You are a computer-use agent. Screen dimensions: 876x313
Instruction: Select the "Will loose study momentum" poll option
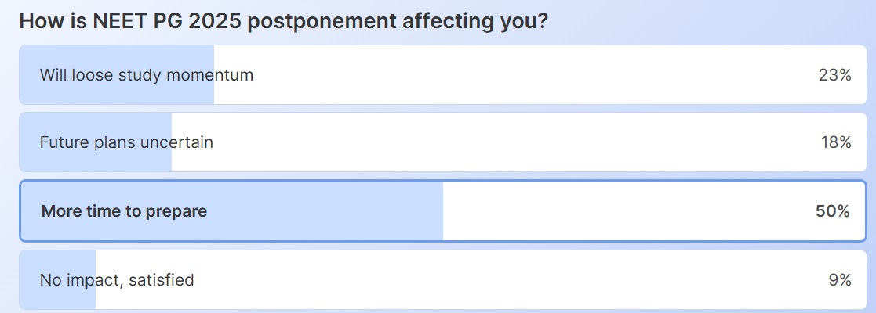coord(438,75)
